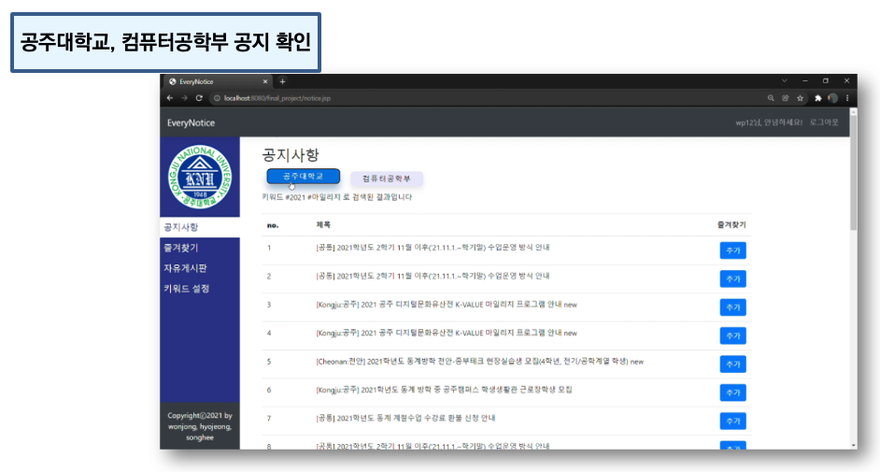Click the 즐겨찾기 column header
880x472 pixels.
pos(731,225)
